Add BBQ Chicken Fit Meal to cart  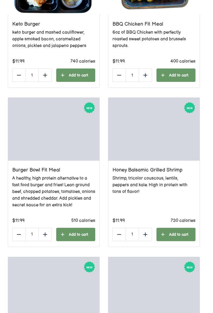point(176,75)
